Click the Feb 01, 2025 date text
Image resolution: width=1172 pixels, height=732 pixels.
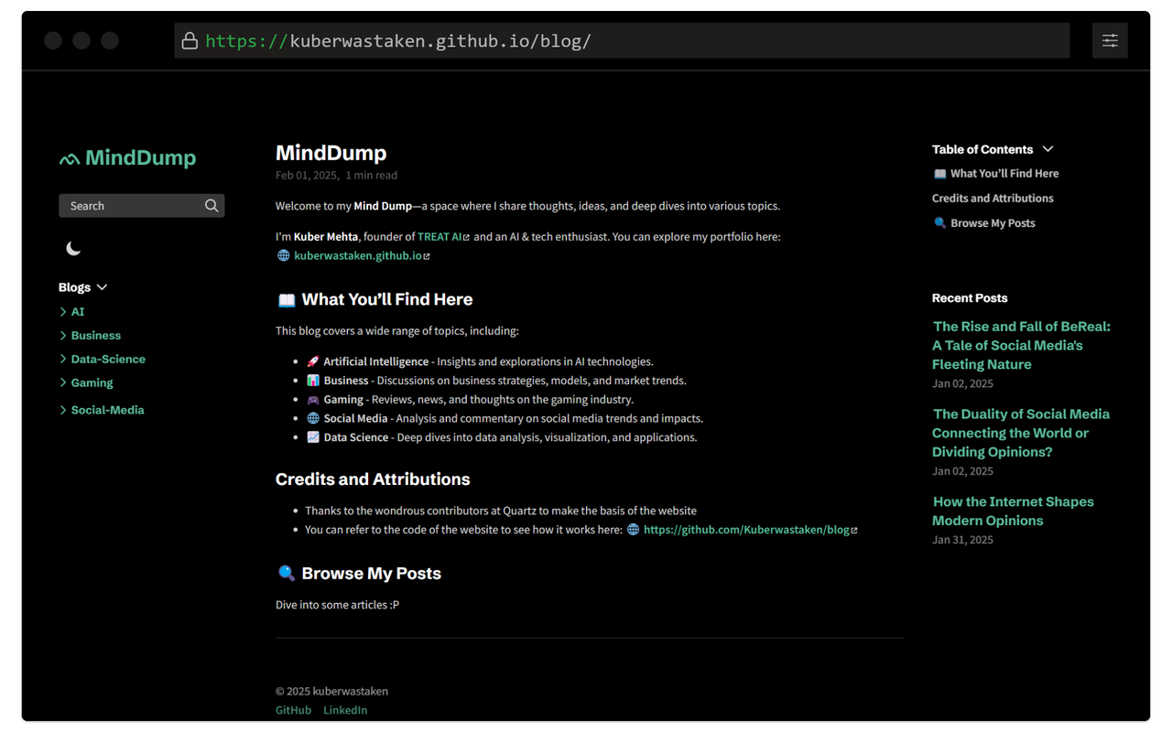point(307,175)
